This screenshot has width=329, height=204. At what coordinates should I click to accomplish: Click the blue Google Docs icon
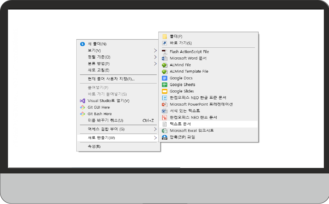pyautogui.click(x=164, y=78)
